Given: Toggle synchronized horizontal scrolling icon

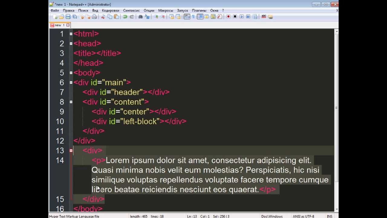Looking at the screenshot, I should [178, 17].
